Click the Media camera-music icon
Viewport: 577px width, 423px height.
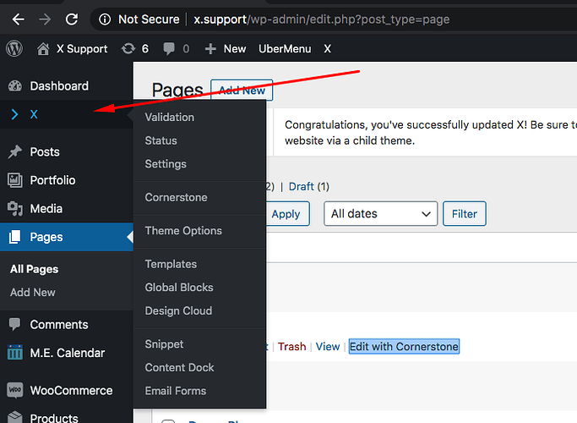pos(15,209)
